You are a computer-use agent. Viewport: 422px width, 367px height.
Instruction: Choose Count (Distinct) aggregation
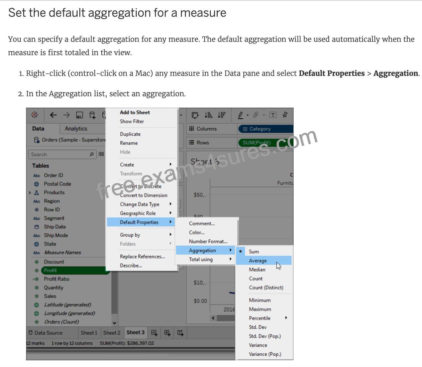[264, 287]
